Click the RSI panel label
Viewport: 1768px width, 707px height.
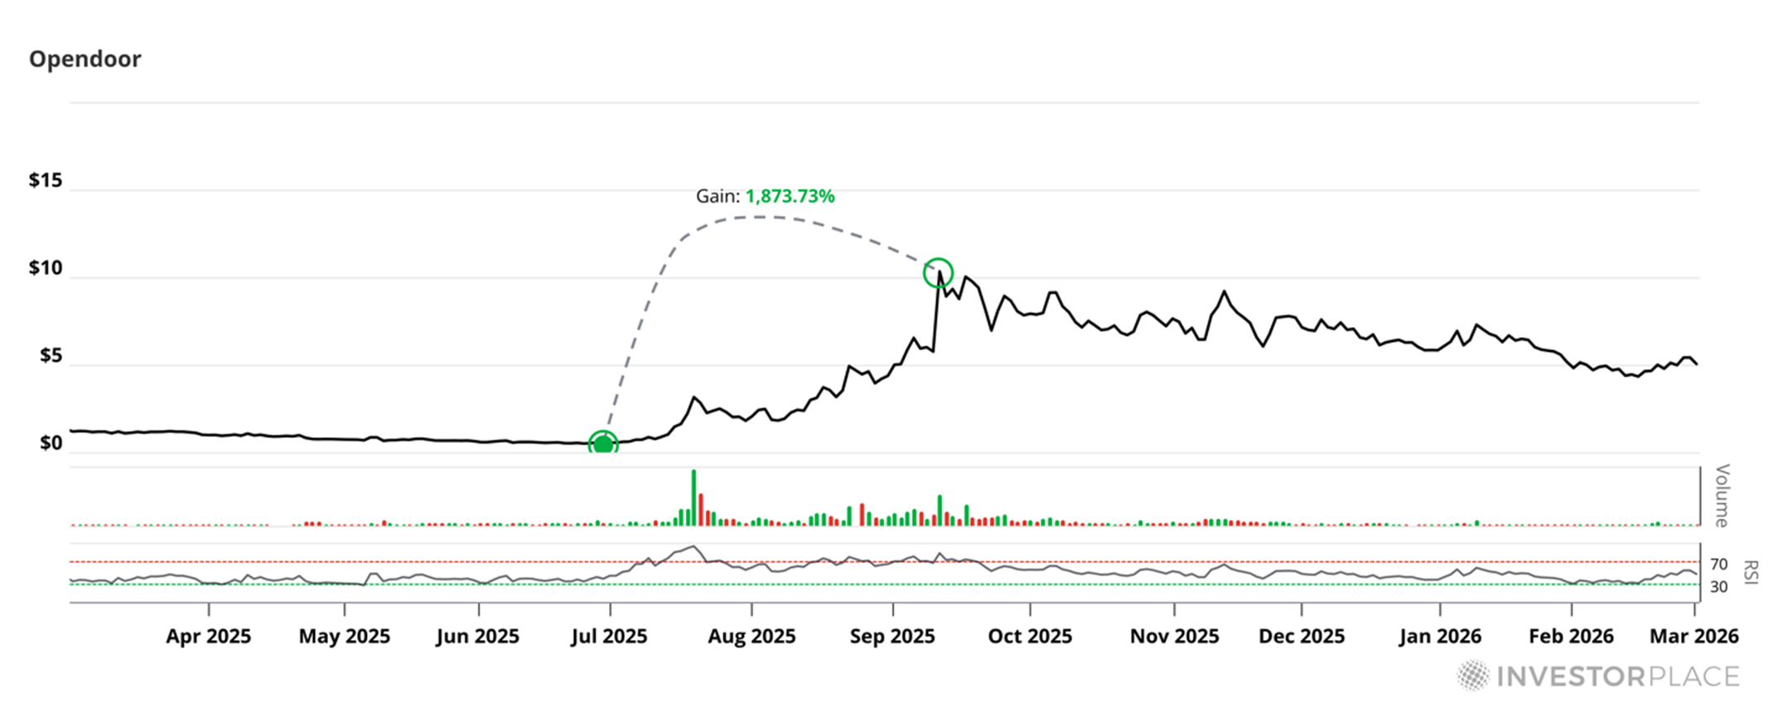[1750, 572]
